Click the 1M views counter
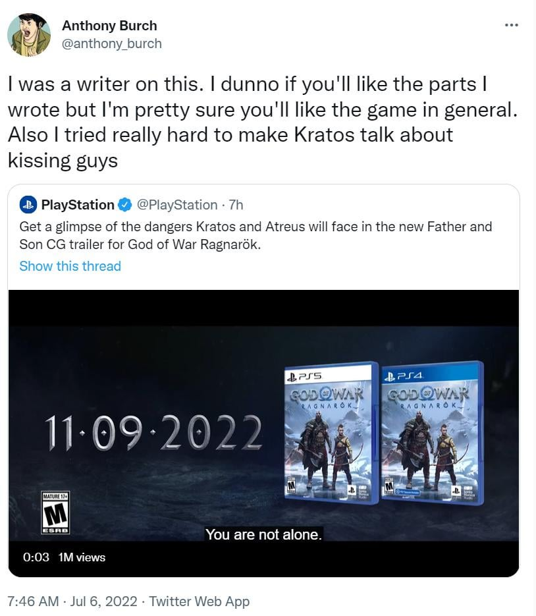 pyautogui.click(x=82, y=557)
